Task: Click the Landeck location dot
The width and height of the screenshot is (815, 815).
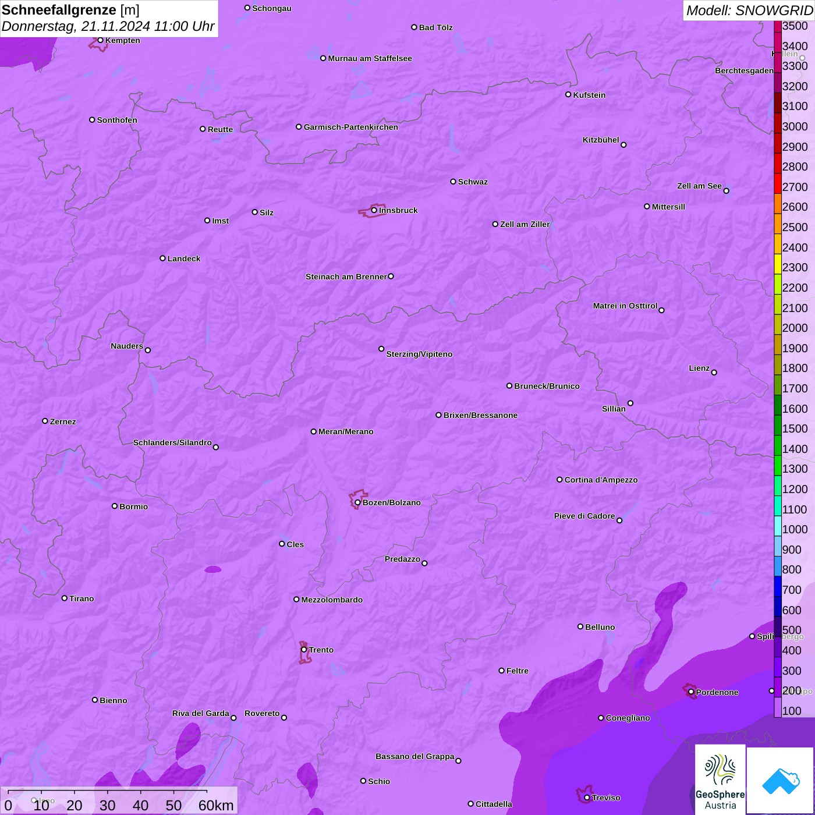Action: pyautogui.click(x=163, y=258)
